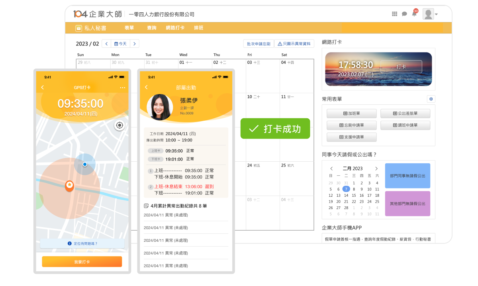Advance to next month from 2023/02
This screenshot has width=478, height=286.
(135, 43)
